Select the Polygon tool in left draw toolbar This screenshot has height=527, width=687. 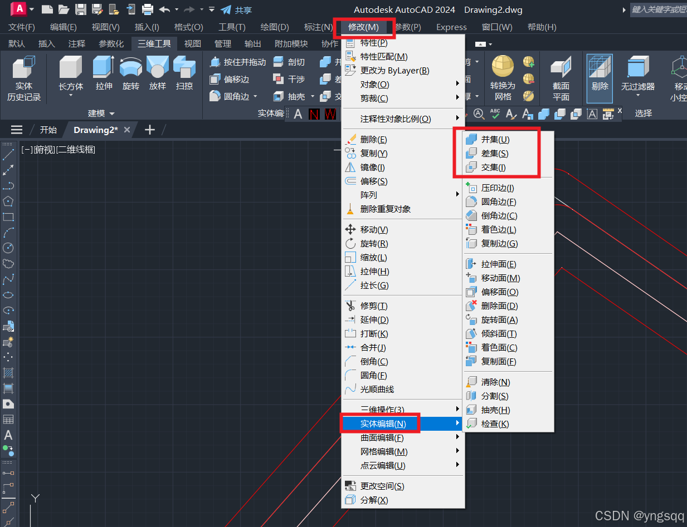(x=8, y=201)
